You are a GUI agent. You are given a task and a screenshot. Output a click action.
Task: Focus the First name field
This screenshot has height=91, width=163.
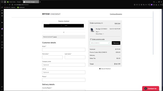coord(52,57)
